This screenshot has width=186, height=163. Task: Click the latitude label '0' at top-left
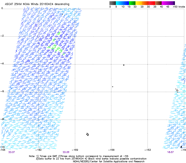tap(2, 8)
